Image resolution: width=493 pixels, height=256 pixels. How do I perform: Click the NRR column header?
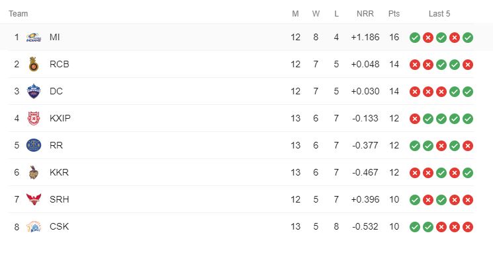pyautogui.click(x=365, y=14)
